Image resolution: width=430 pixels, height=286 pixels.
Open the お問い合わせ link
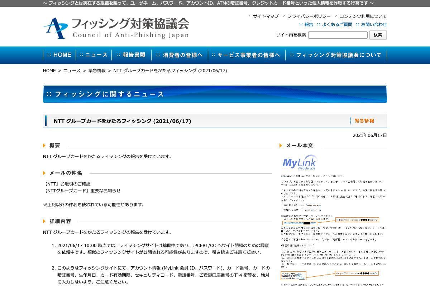pos(374,24)
